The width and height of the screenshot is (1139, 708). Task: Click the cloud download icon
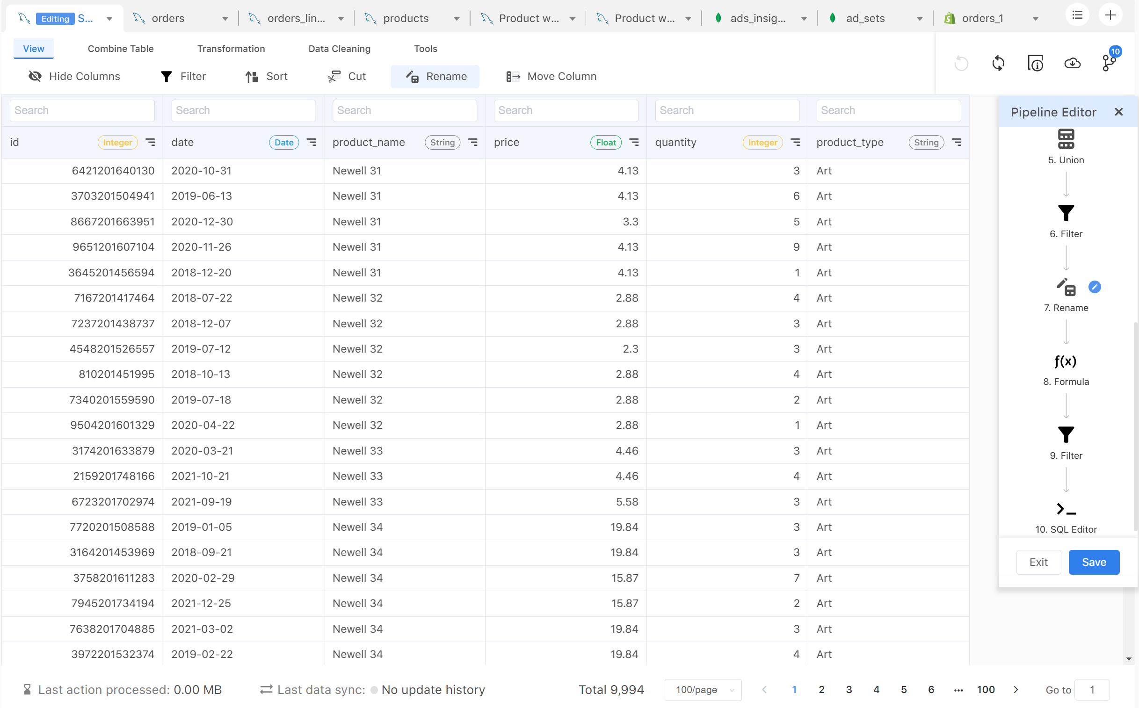click(x=1073, y=63)
